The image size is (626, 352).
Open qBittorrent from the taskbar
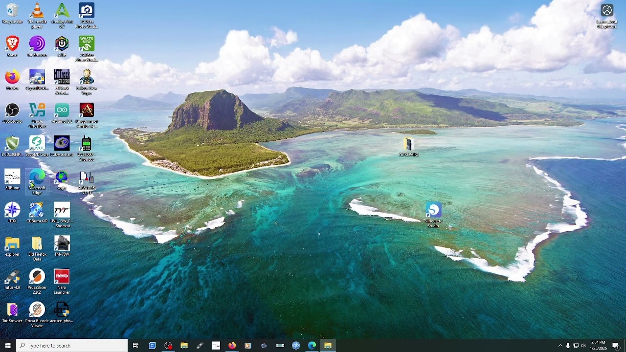[x=296, y=346]
